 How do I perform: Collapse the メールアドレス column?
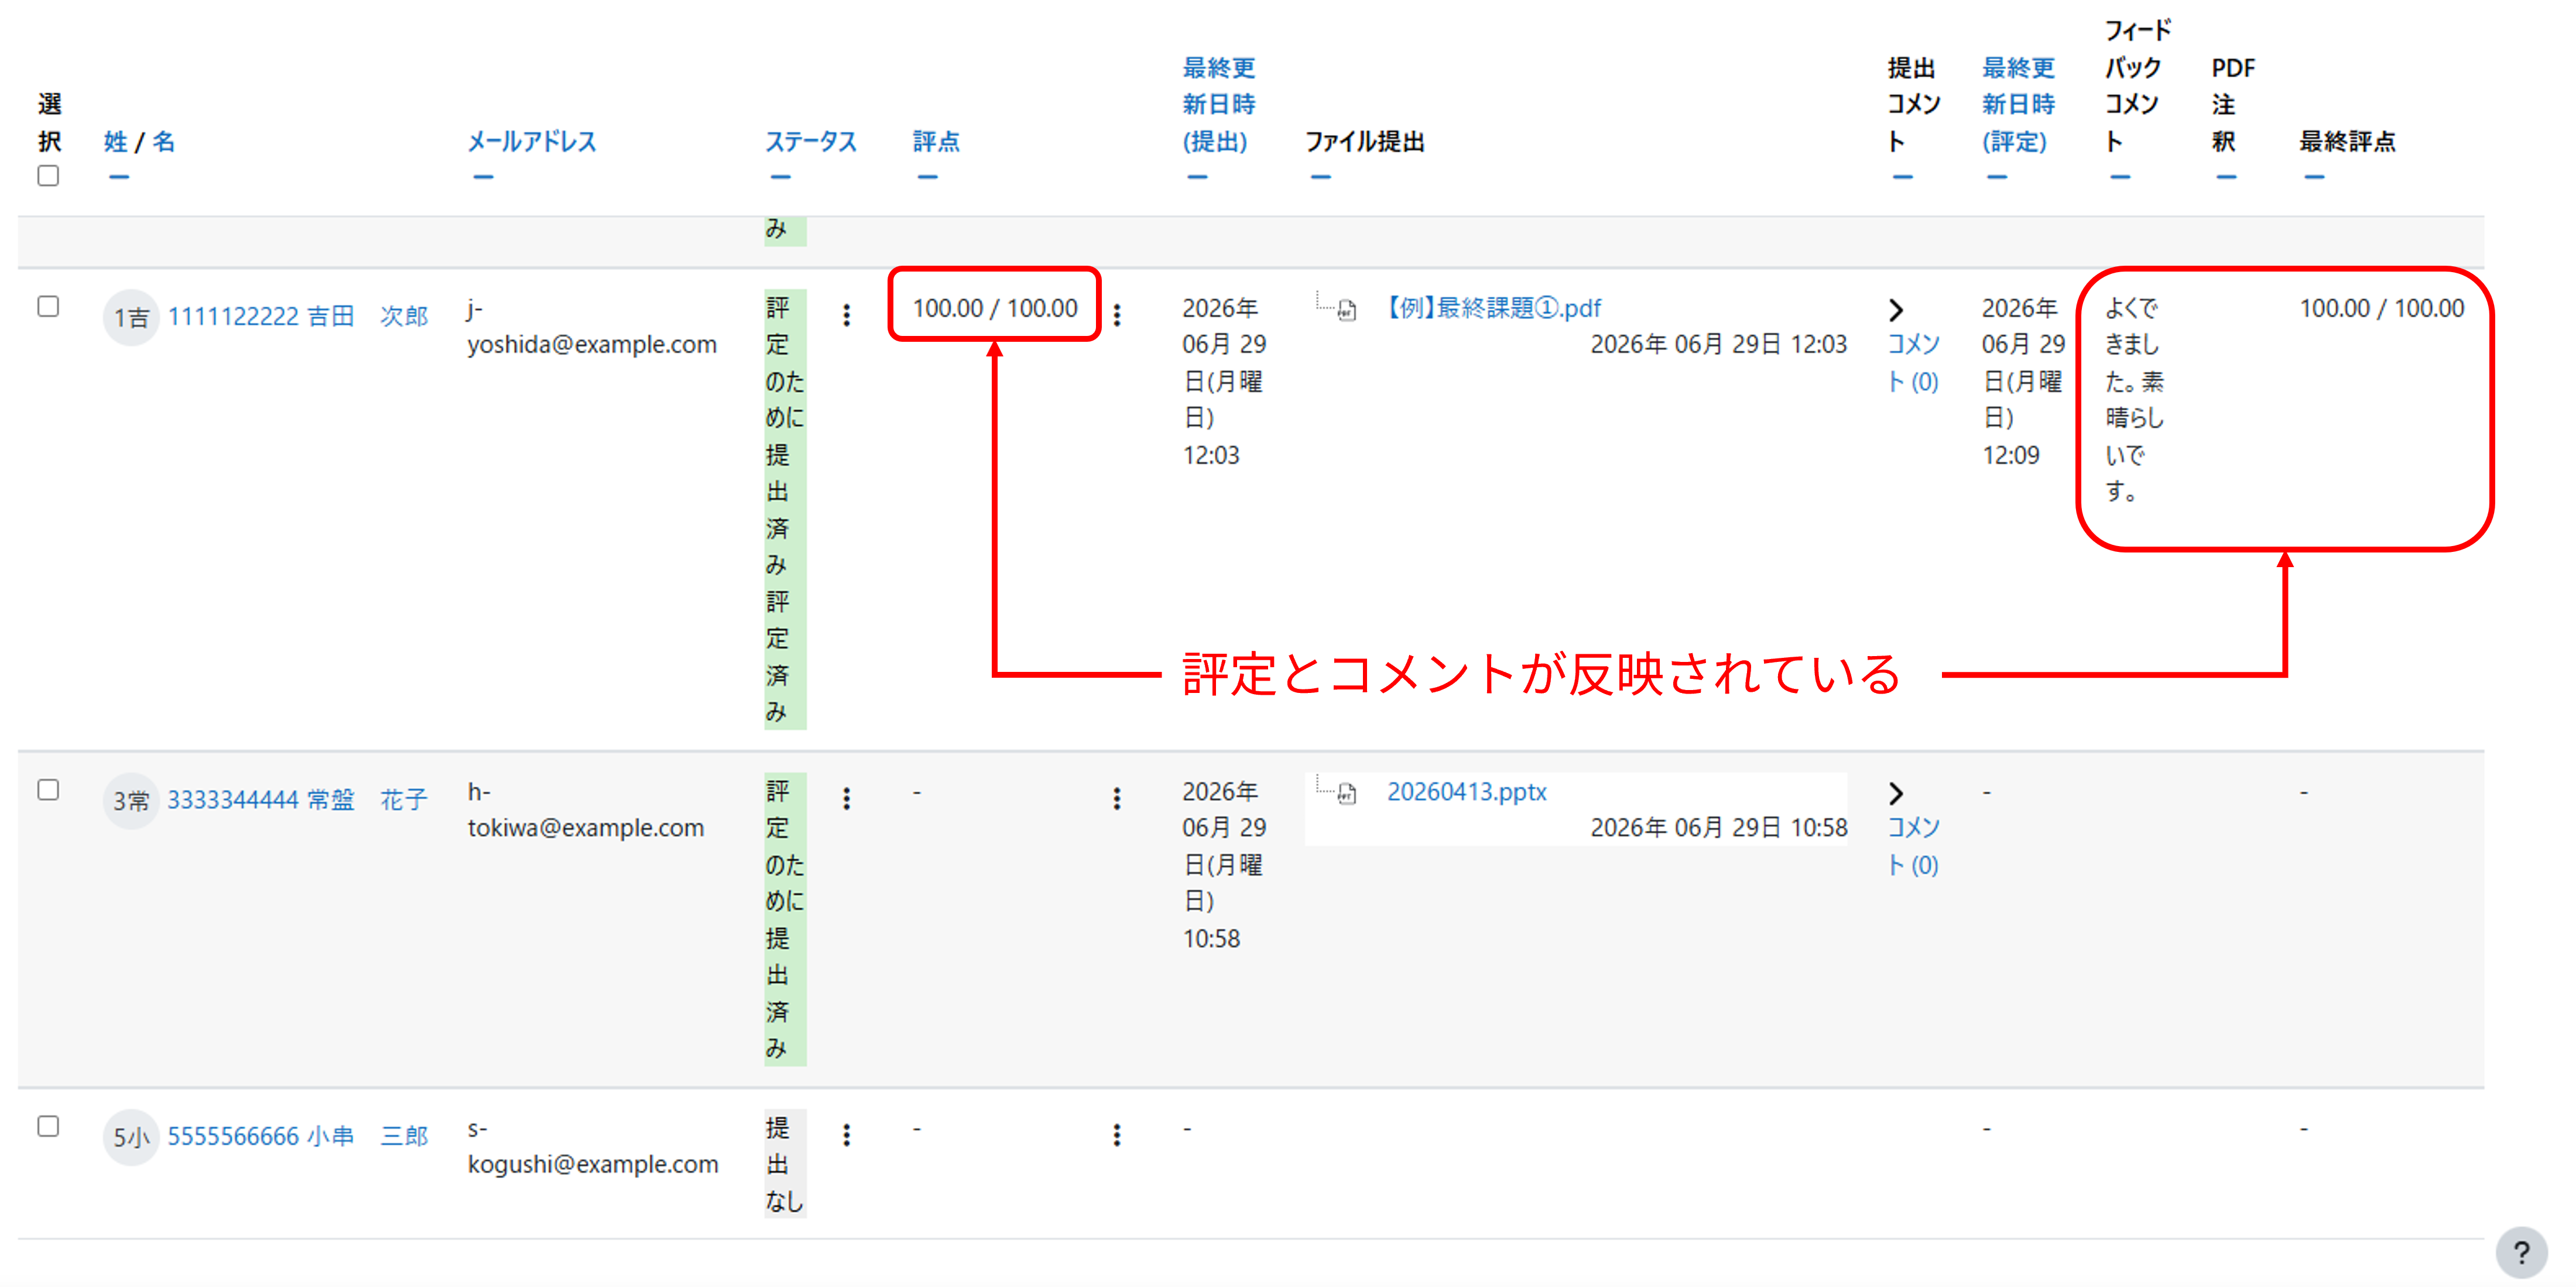483,177
